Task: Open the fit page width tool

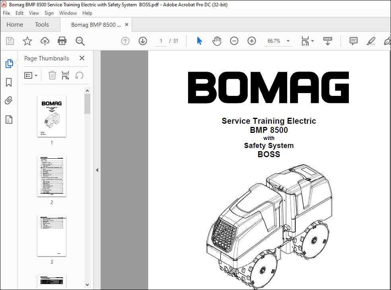Action: point(305,41)
